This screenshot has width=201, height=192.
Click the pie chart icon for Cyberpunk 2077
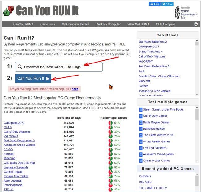tap(110, 123)
